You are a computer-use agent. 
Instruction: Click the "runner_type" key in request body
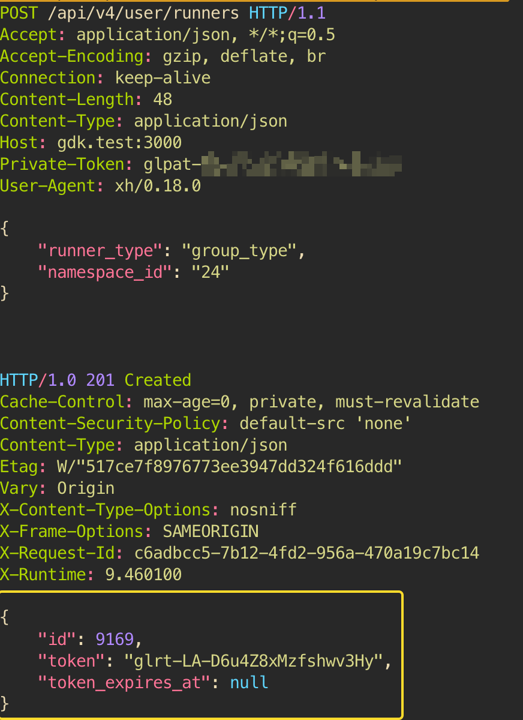click(x=100, y=251)
